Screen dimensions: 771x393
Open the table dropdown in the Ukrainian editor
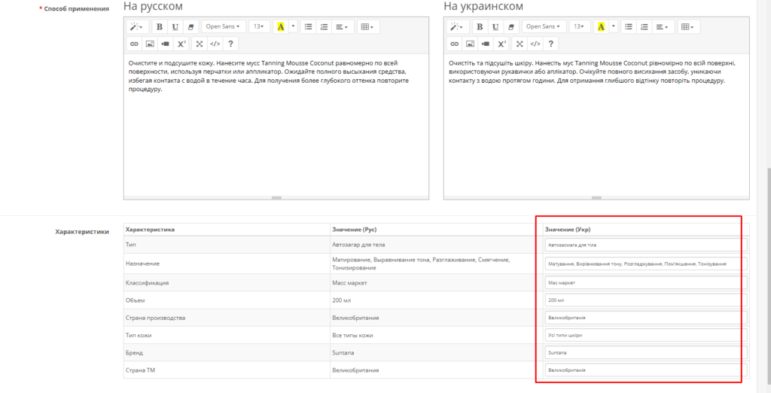click(687, 26)
